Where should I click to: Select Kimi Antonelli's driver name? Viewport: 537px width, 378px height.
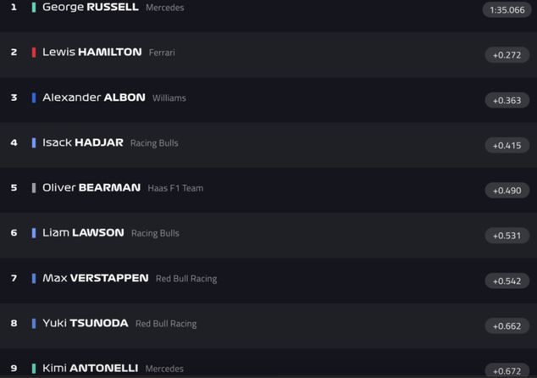coord(90,368)
